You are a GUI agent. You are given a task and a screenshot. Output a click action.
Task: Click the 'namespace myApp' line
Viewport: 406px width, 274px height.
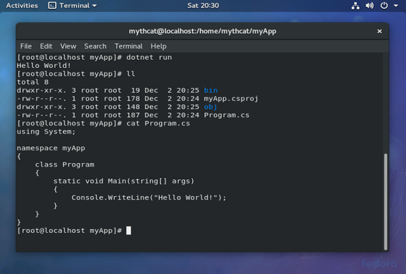pos(51,148)
